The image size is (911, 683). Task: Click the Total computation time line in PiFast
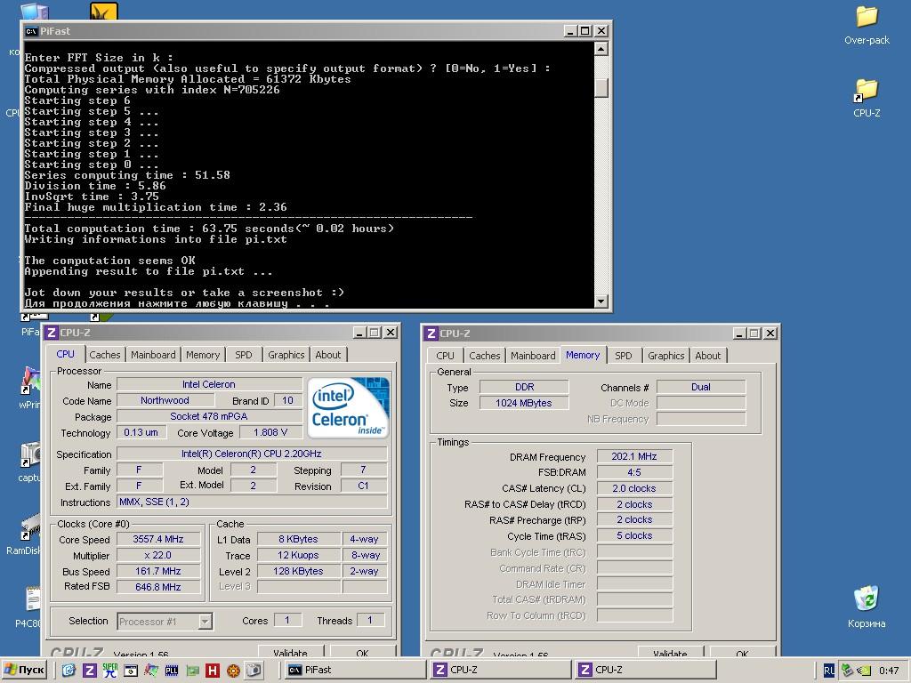point(209,229)
